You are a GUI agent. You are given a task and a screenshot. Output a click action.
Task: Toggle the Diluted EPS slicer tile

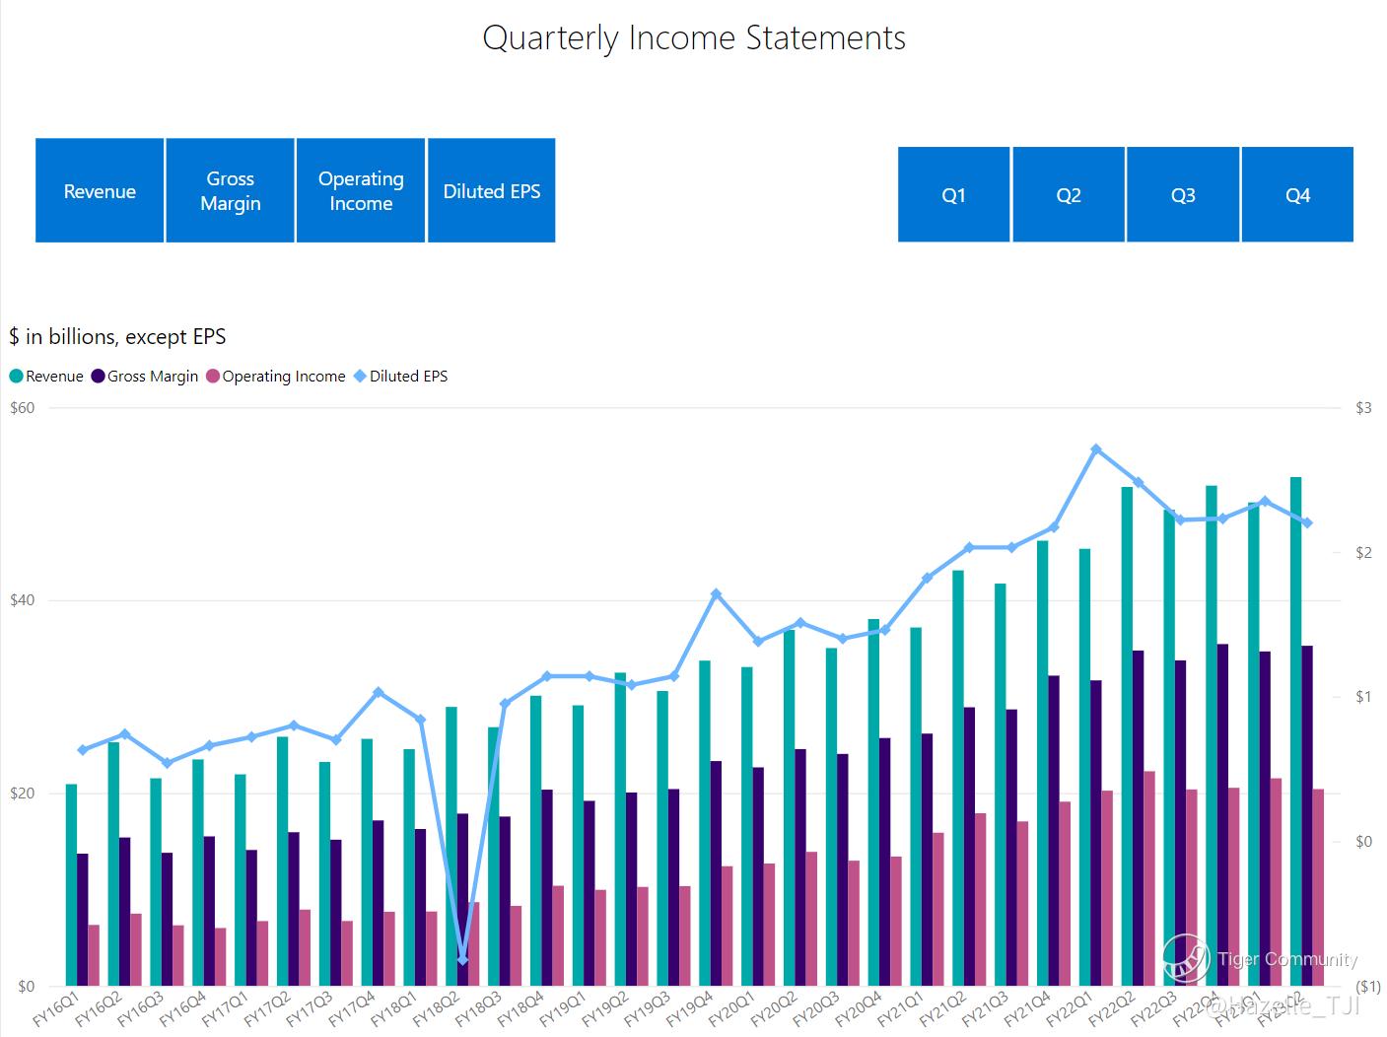click(491, 190)
